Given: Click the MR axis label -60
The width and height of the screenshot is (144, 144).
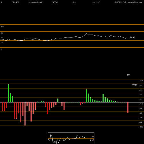Looking at the screenshot, I should pyautogui.click(x=141, y=118).
